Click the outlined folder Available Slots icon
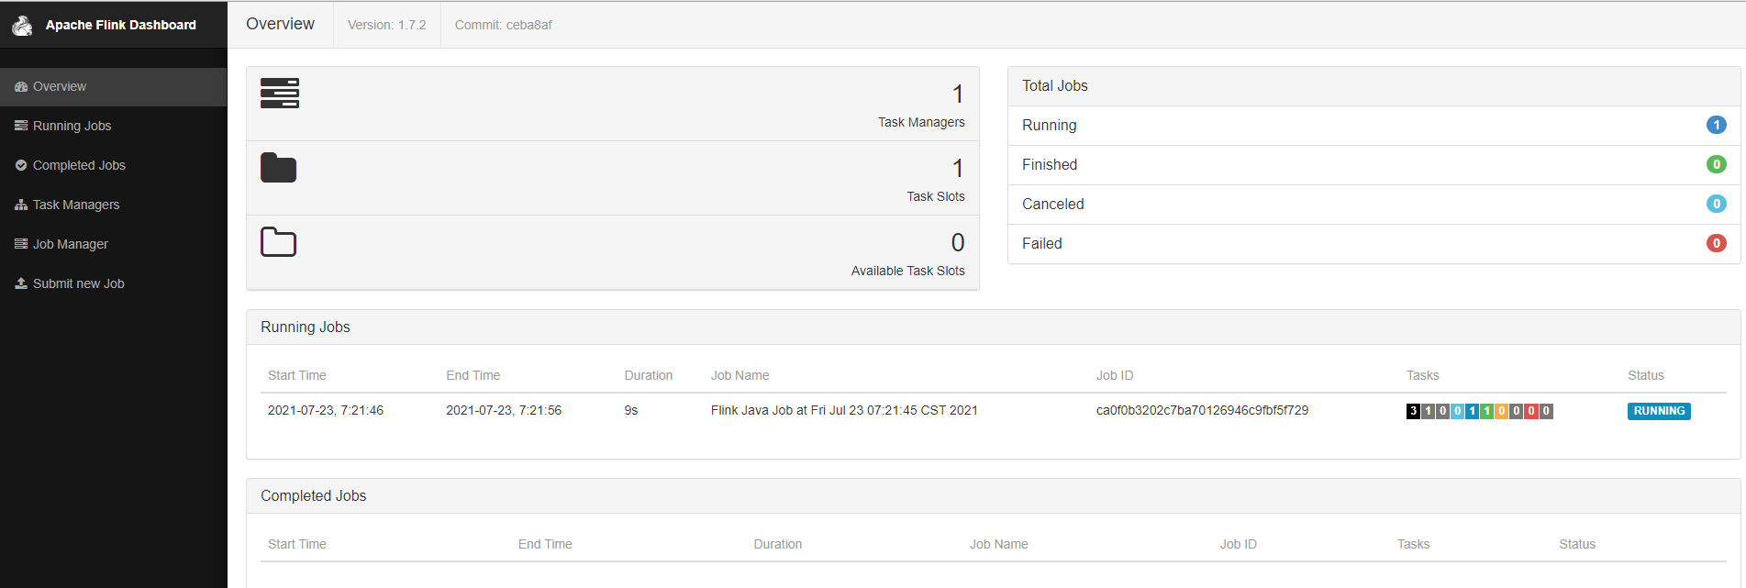1746x588 pixels. click(x=279, y=242)
